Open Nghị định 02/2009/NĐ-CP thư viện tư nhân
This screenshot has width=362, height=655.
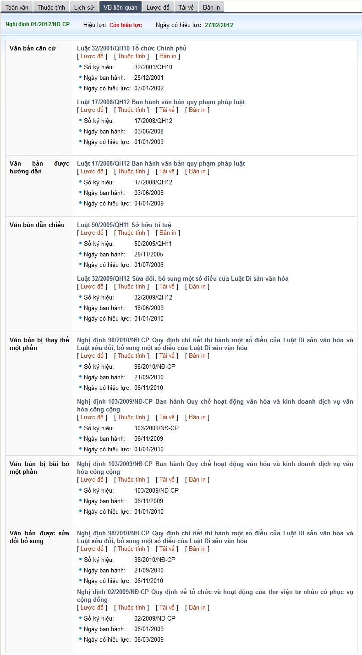[x=214, y=592]
